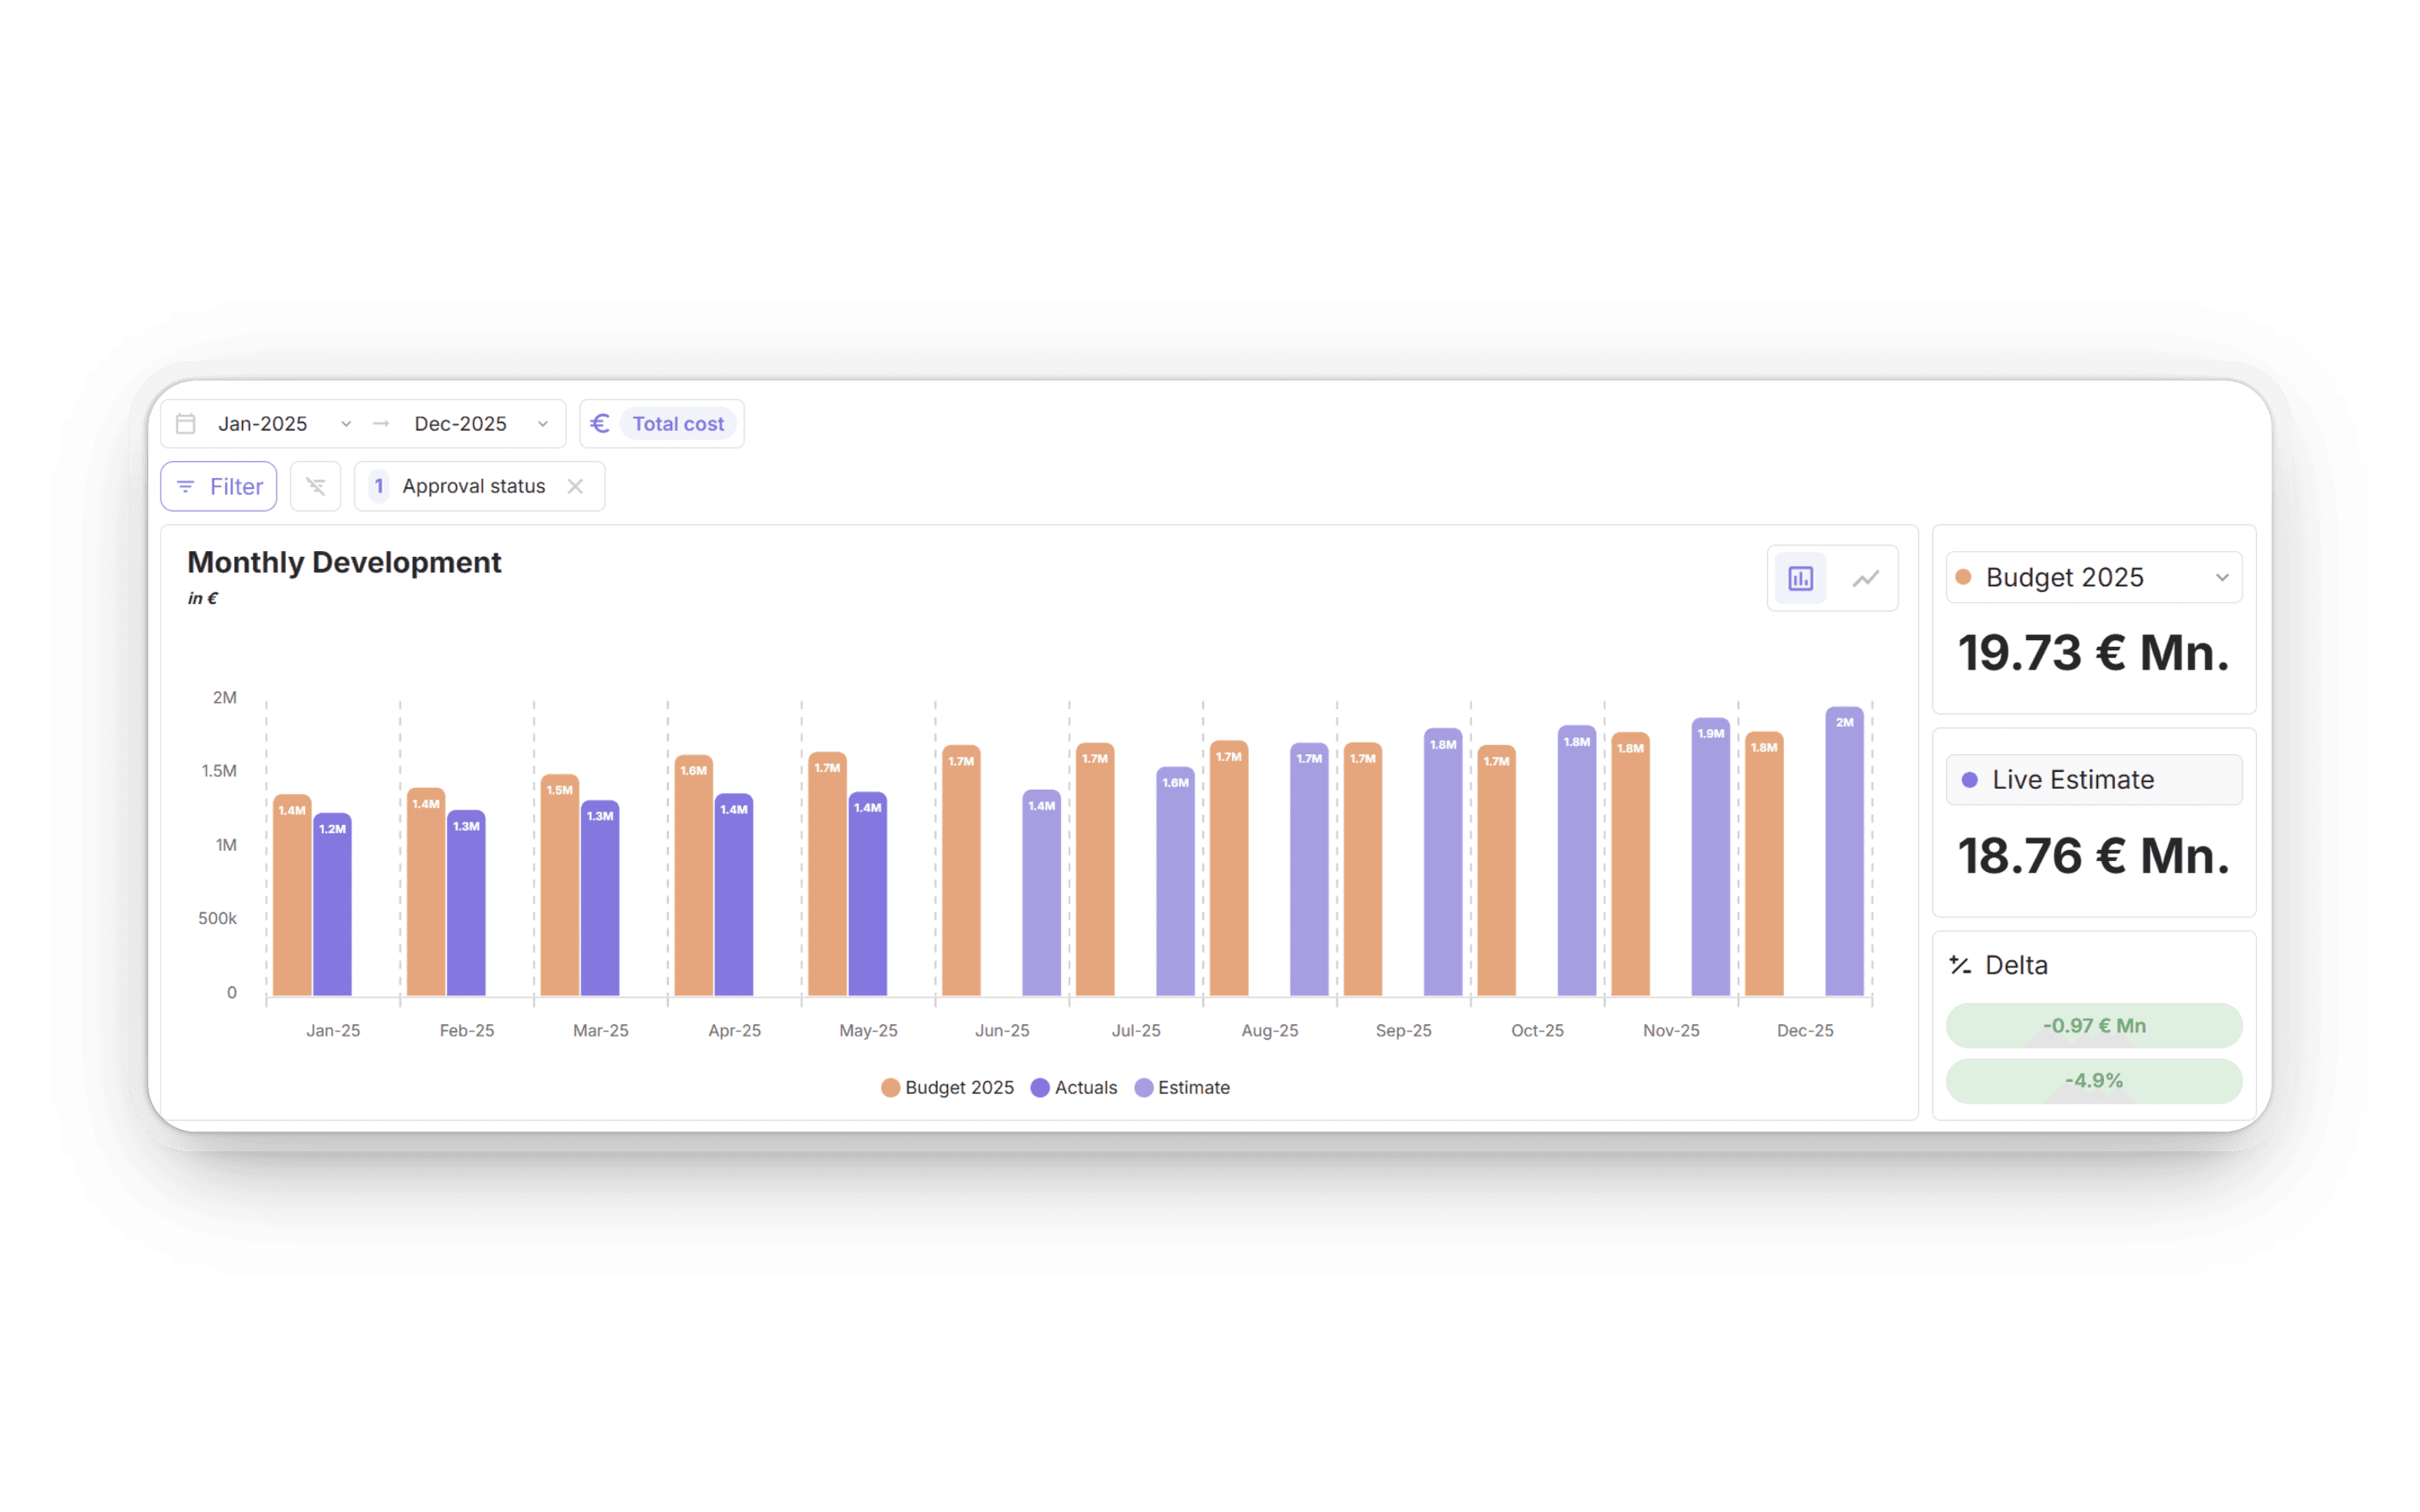Click the calendar icon
Viewport: 2420px width, 1512px height.
186,424
